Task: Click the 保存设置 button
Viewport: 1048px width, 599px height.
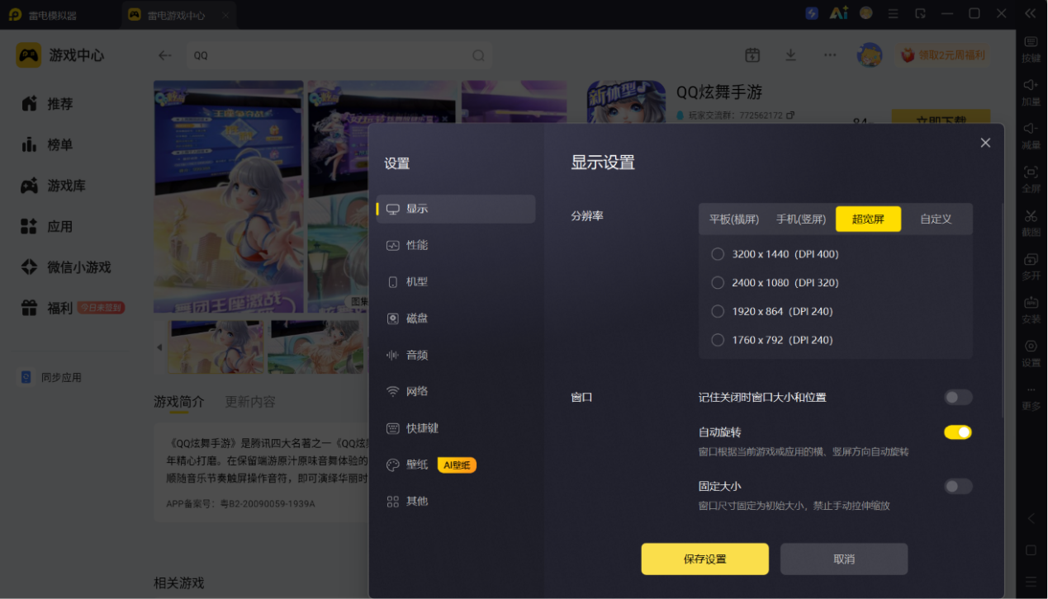Action: (704, 559)
